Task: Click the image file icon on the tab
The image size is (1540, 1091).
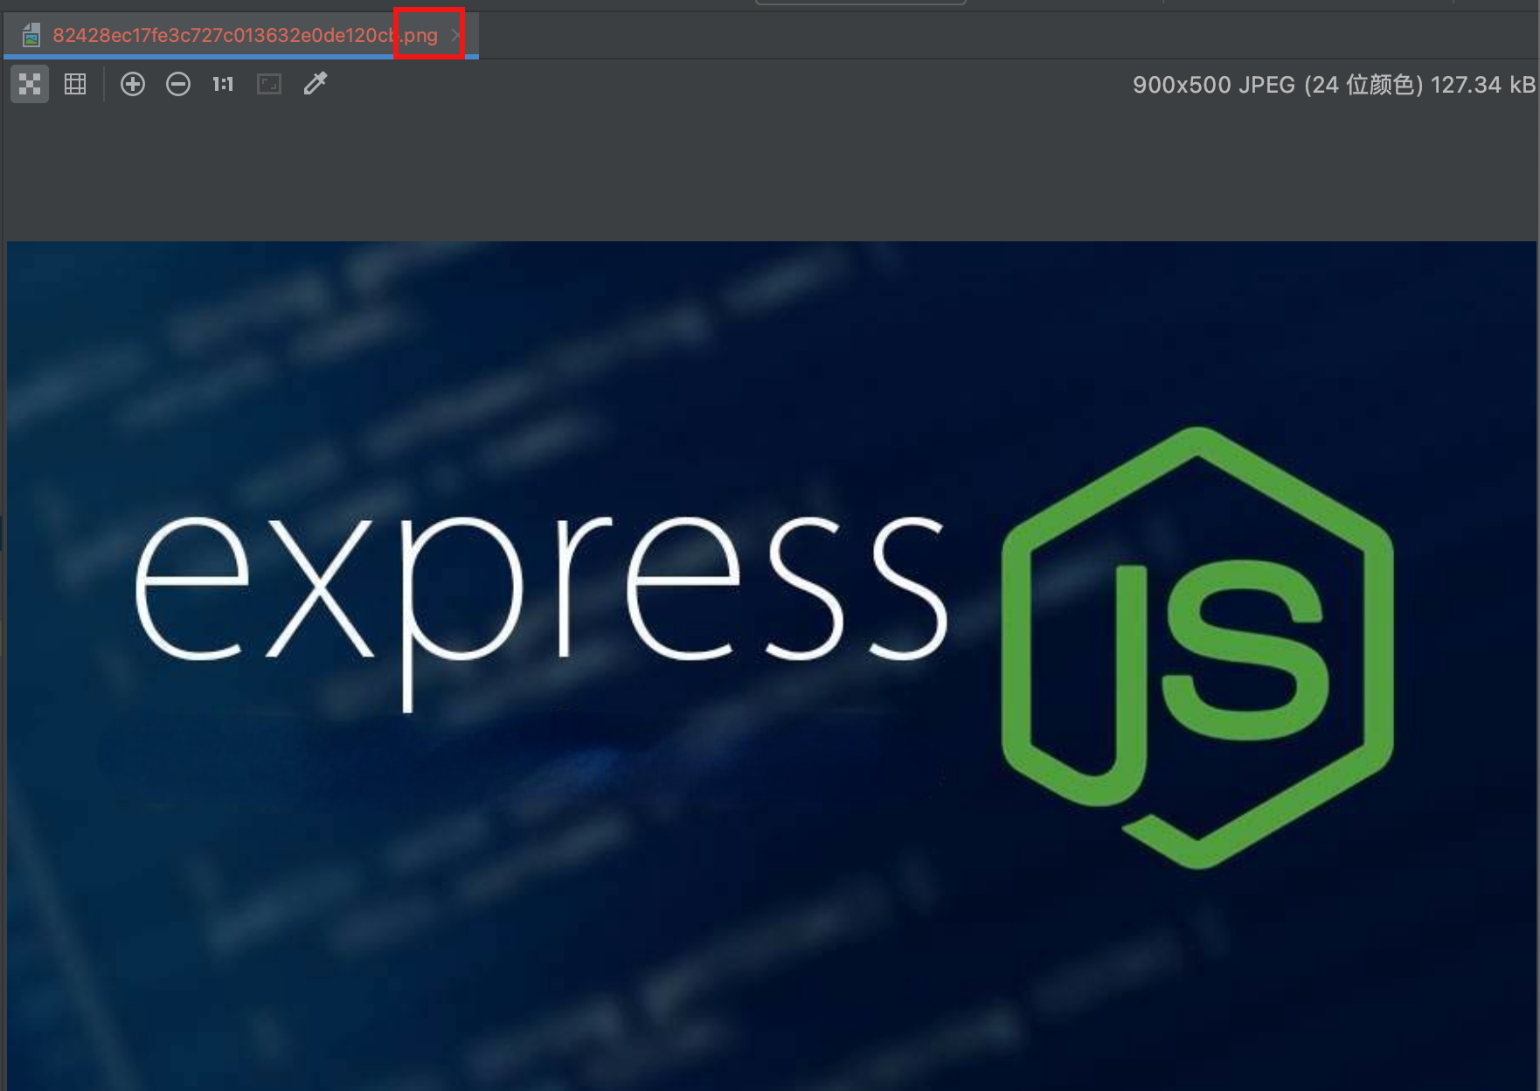Action: click(31, 35)
